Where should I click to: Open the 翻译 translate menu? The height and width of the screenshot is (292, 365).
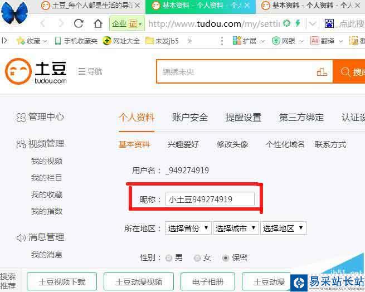(327, 41)
